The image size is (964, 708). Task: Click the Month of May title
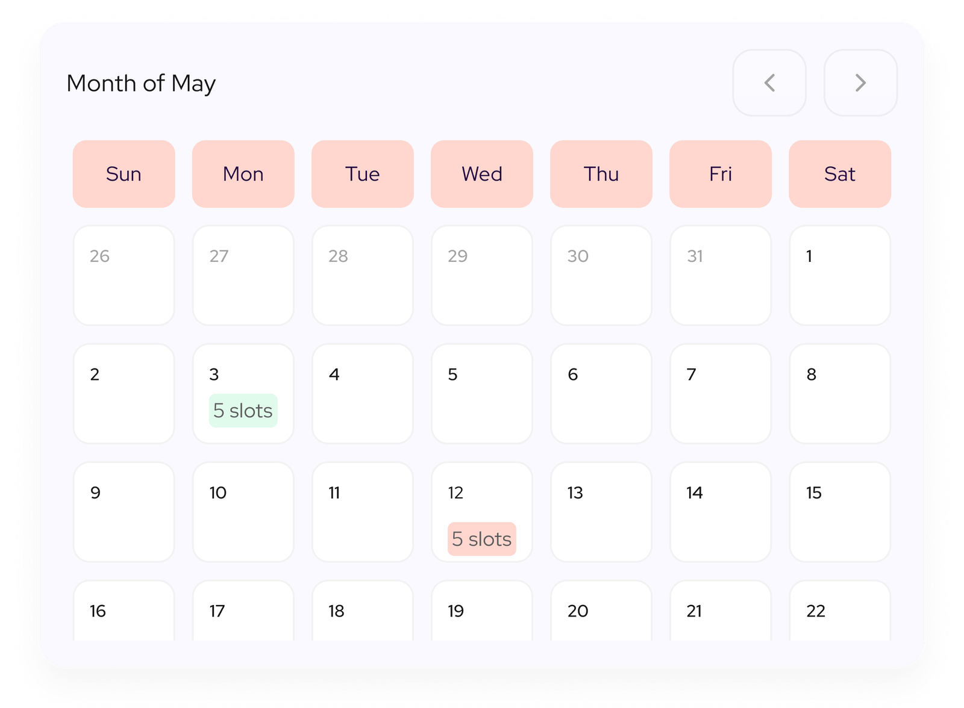pos(141,84)
